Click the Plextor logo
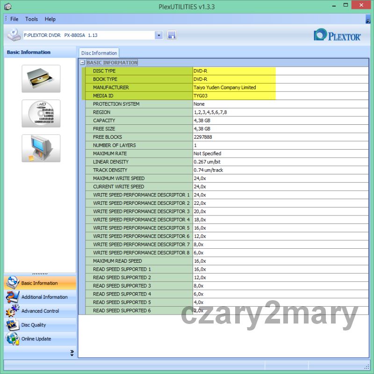The width and height of the screenshot is (374, 374). click(337, 36)
